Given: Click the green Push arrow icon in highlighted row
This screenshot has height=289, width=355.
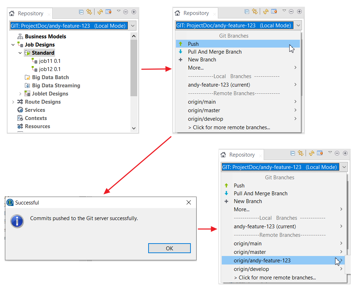Looking at the screenshot, I should pyautogui.click(x=181, y=44).
